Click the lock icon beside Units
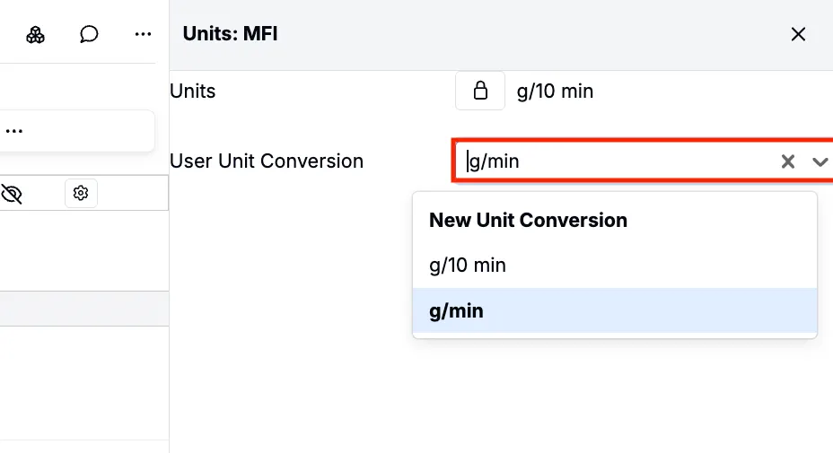833x453 pixels. tap(480, 91)
